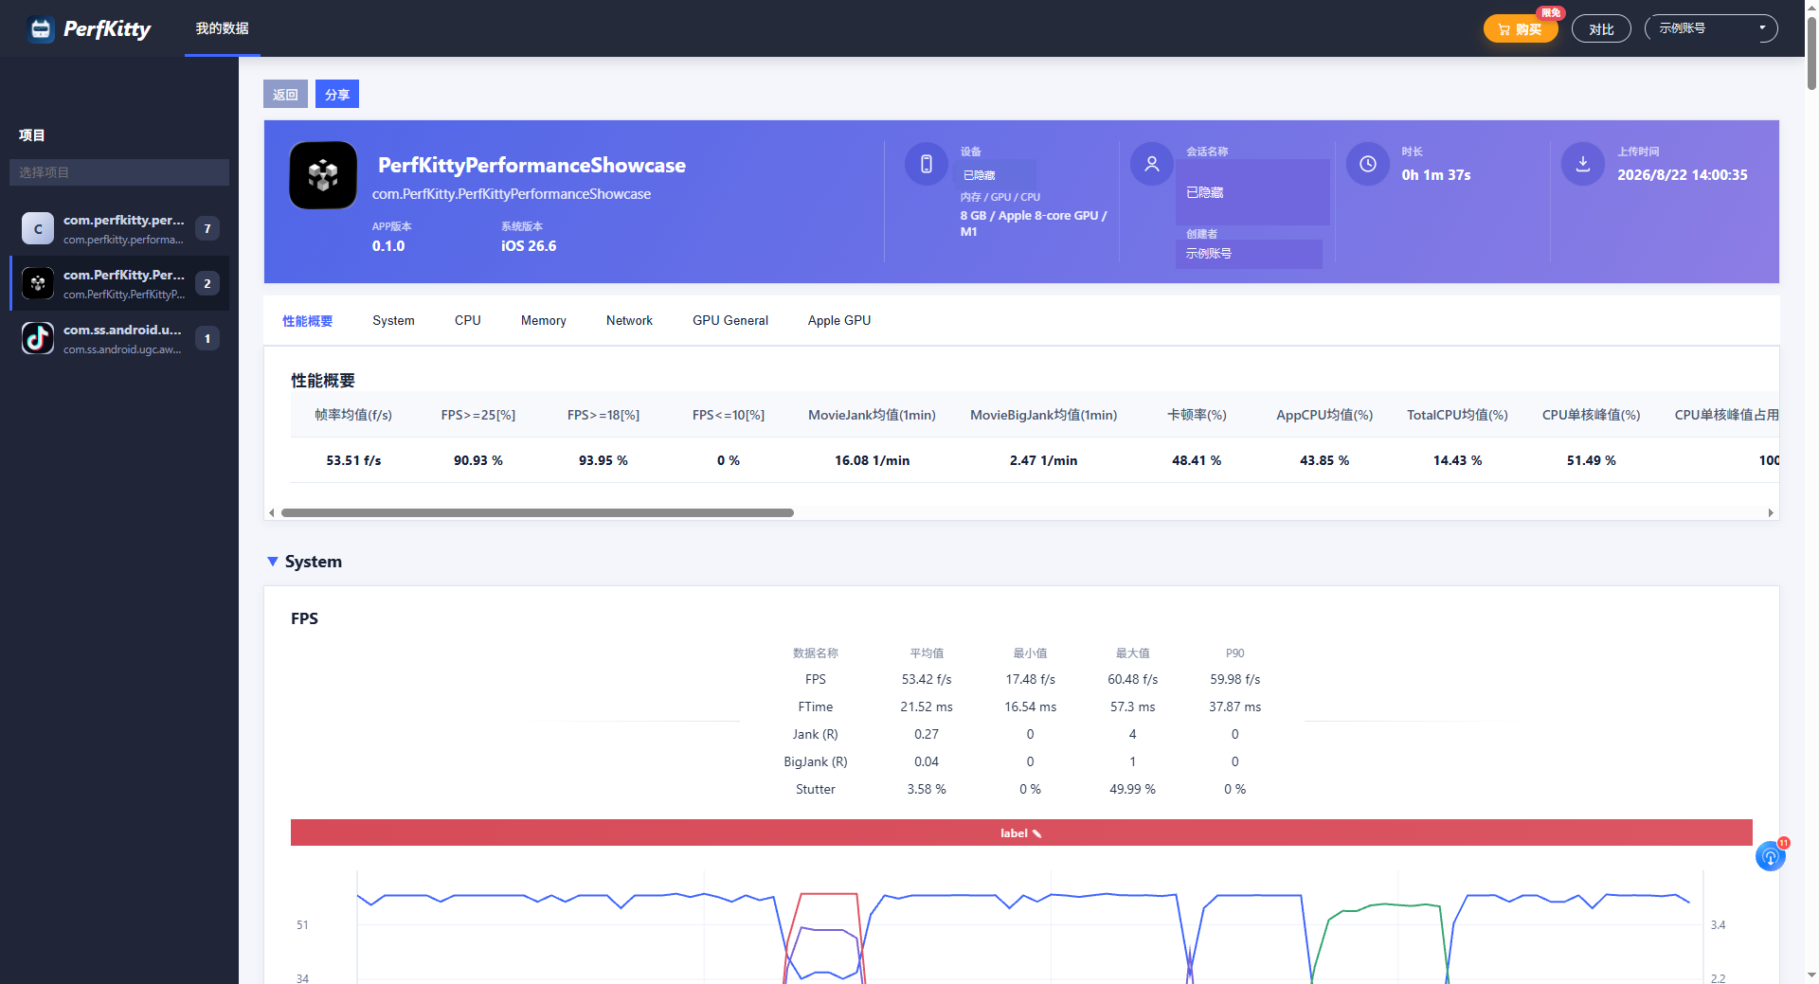Image resolution: width=1819 pixels, height=984 pixels.
Task: Click the 返回 back button
Action: (x=285, y=94)
